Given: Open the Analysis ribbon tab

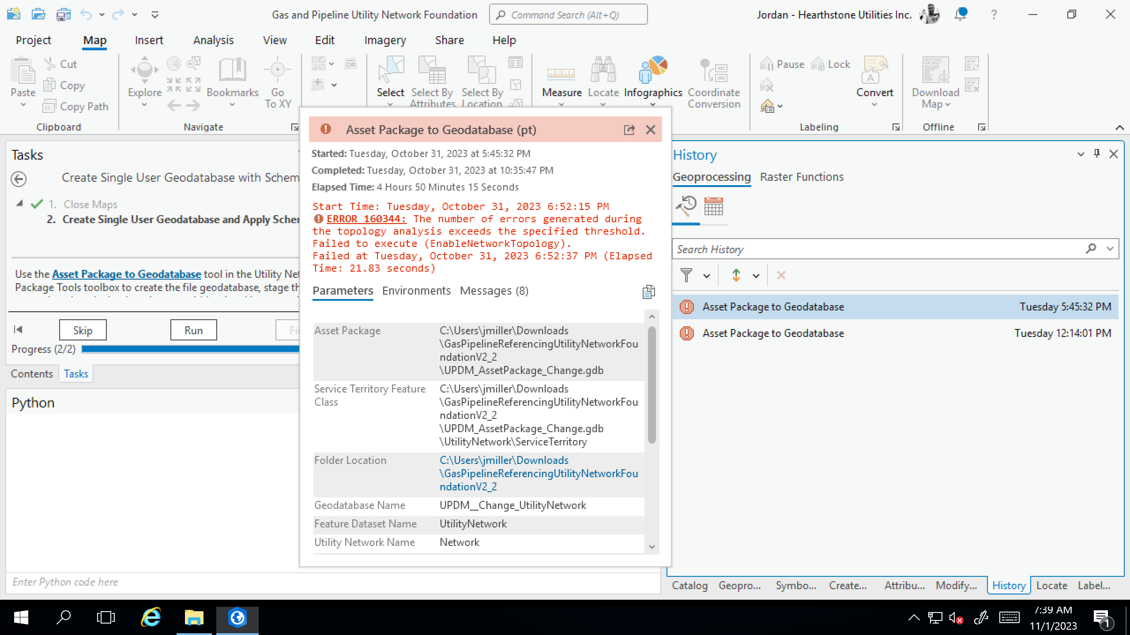Looking at the screenshot, I should (213, 40).
